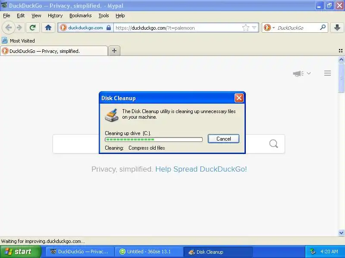The width and height of the screenshot is (345, 258).
Task: Click the 'Compress old files' text
Action: 147,148
